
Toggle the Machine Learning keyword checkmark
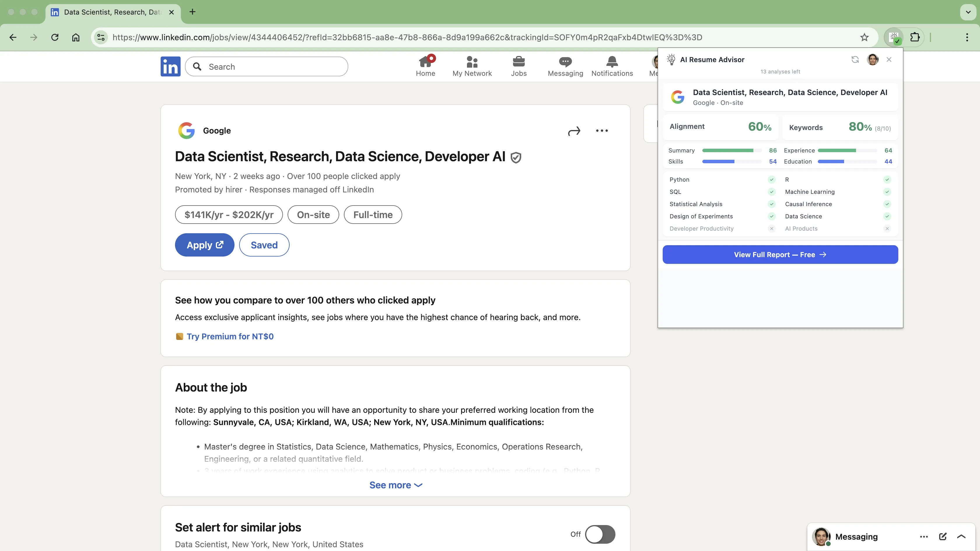pyautogui.click(x=887, y=192)
